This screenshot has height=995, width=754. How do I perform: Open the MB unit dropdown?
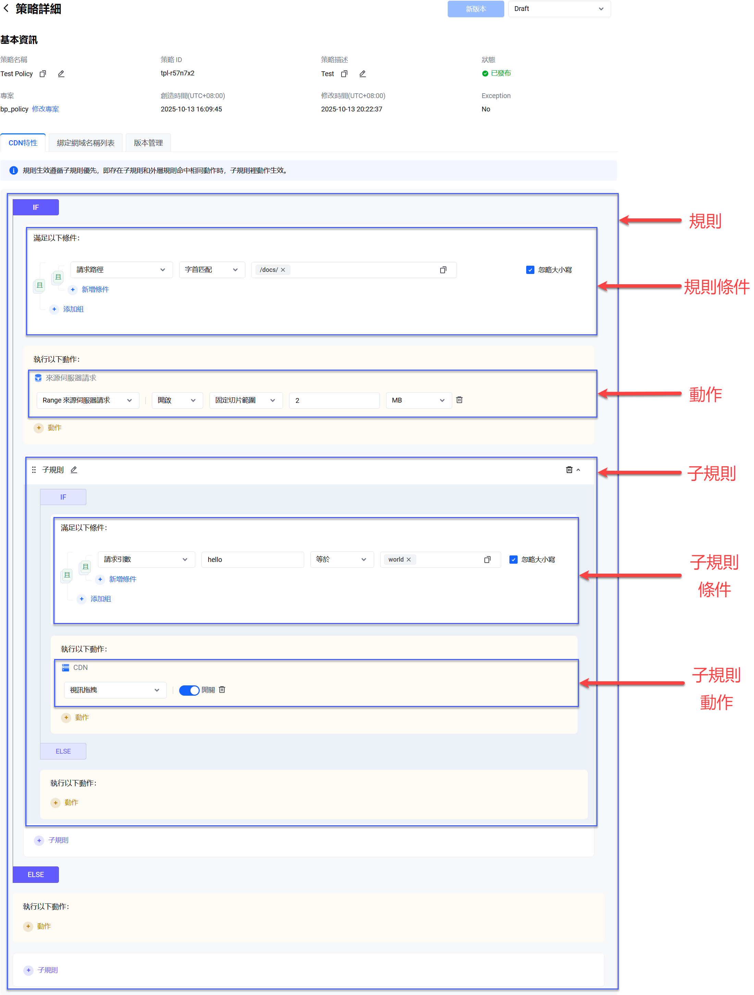coord(418,400)
